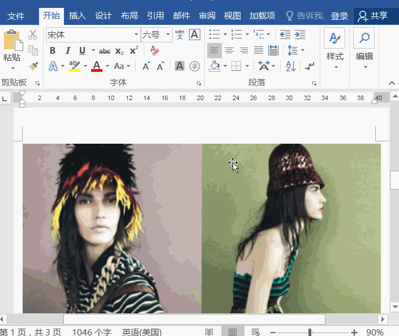Toggle center paragraph alignment
This screenshot has width=399, height=336.
[229, 51]
